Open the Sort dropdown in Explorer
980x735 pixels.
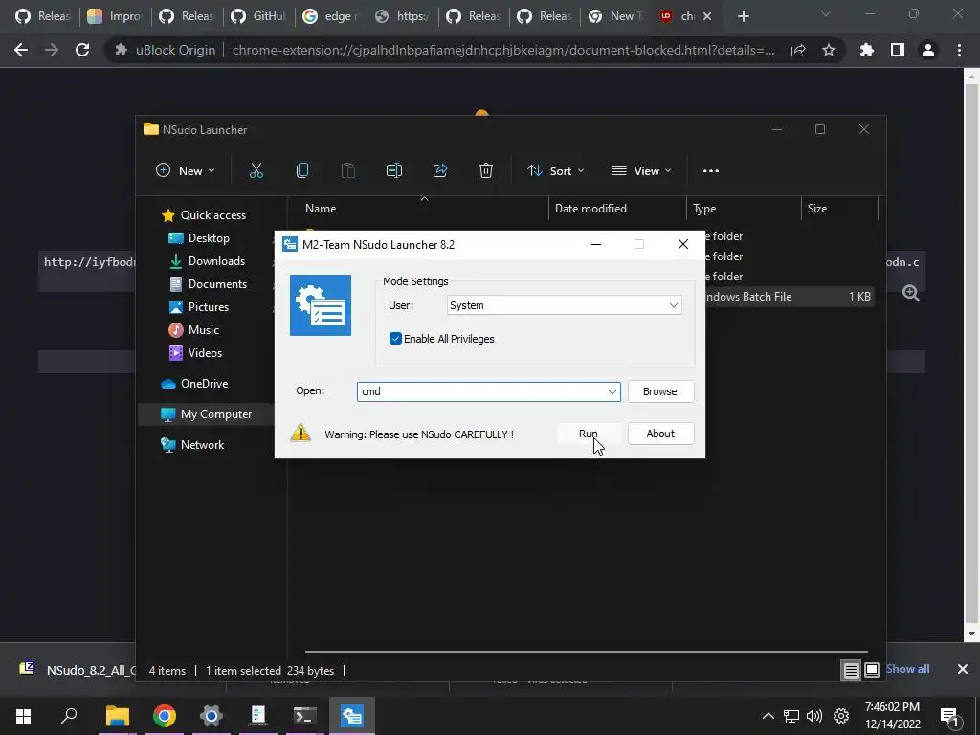coord(556,170)
